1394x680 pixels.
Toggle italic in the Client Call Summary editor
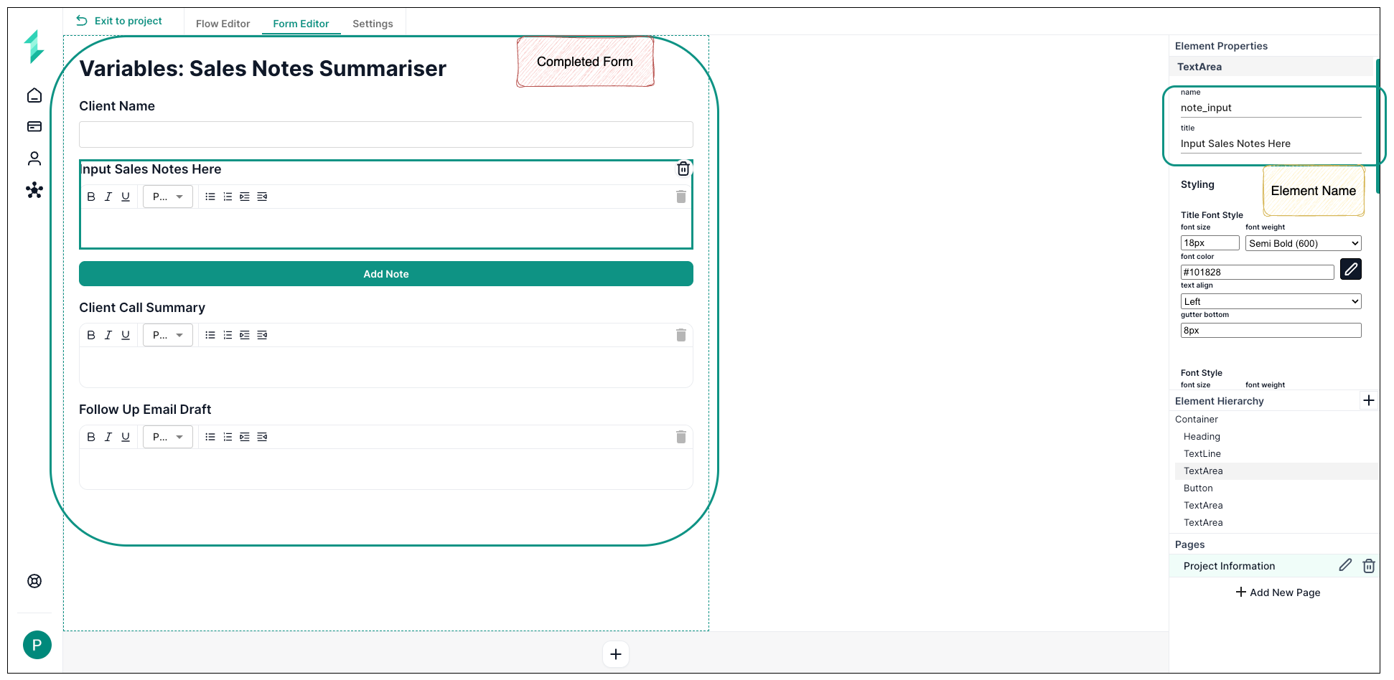click(x=108, y=335)
